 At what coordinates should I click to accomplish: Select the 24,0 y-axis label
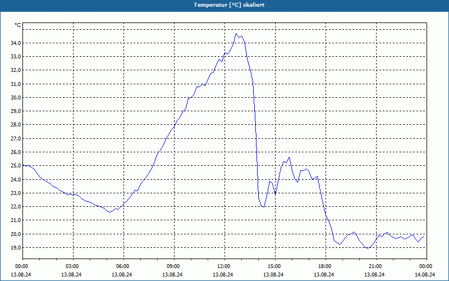click(16, 179)
